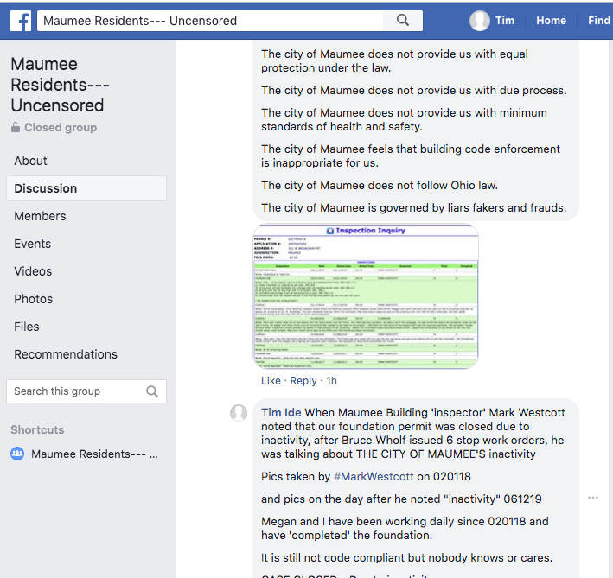
Task: Click the group shortcut icon under Shortcuts
Action: click(17, 454)
